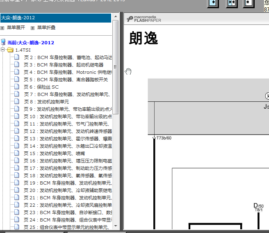Screen dimensions: 269x233
Task: Open 页 24 组合仪表中带显示 page
Action: tap(68, 220)
